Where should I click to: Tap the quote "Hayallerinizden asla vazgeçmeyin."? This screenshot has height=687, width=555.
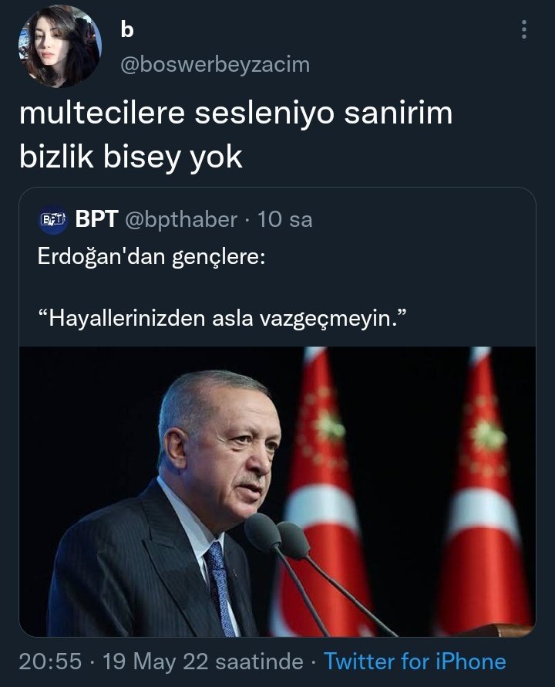[x=223, y=318]
